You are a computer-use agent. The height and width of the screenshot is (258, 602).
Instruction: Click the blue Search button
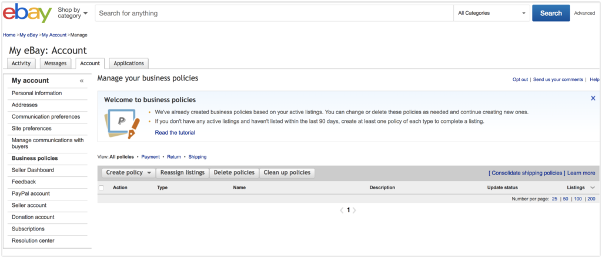click(551, 13)
